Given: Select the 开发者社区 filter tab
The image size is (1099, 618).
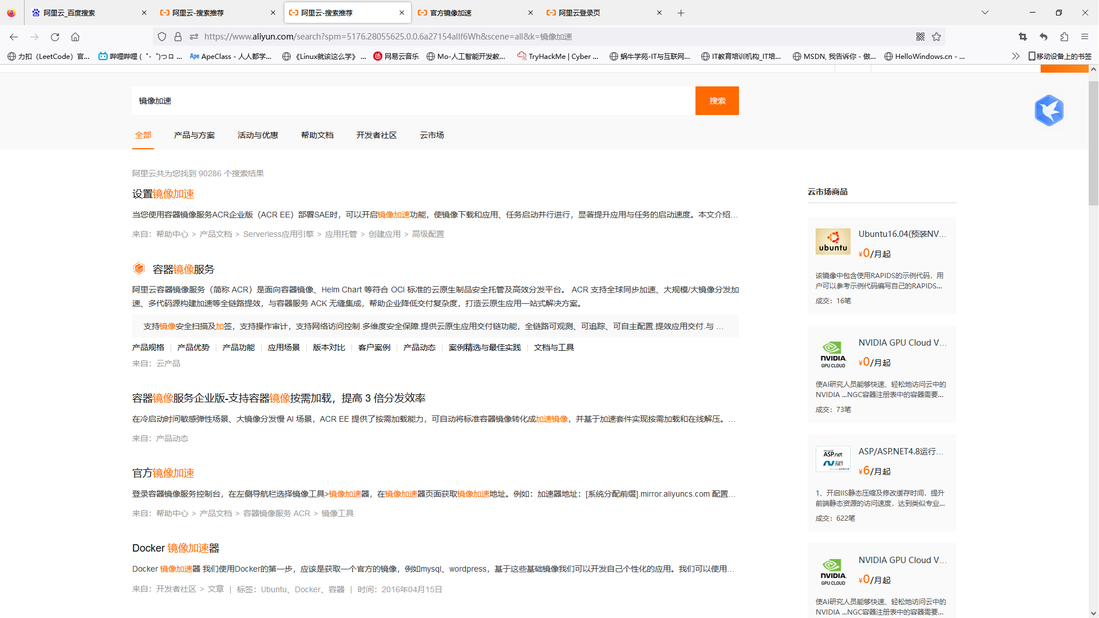Looking at the screenshot, I should click(377, 135).
